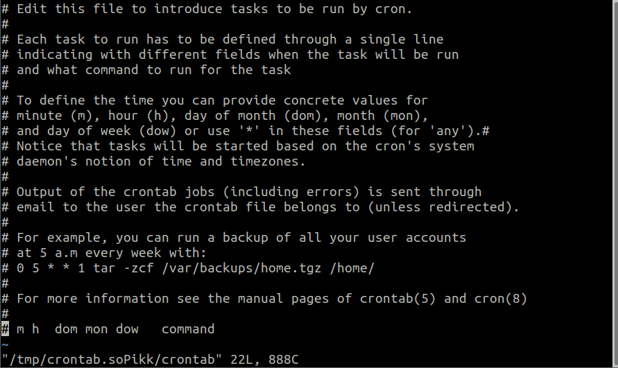The height and width of the screenshot is (368, 618).
Task: Click the word 'command' in the last comment line
Action: pyautogui.click(x=188, y=329)
